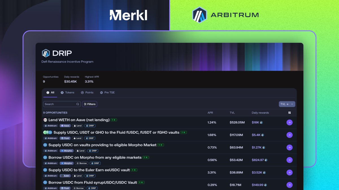This screenshot has width=339, height=190.
Task: Open the eligible Morpho Market row arrow button
Action: pos(290,147)
